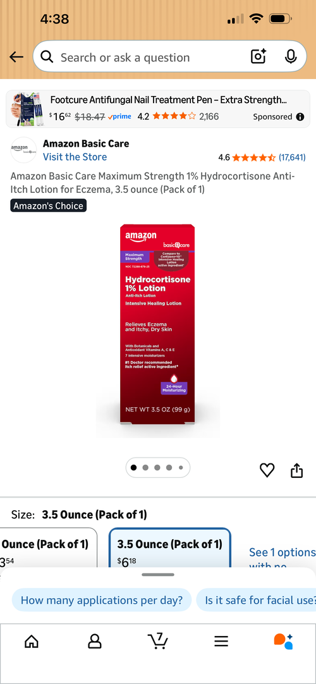
Task: Open the Footcure Antifungal sponsored ad
Action: (x=158, y=109)
